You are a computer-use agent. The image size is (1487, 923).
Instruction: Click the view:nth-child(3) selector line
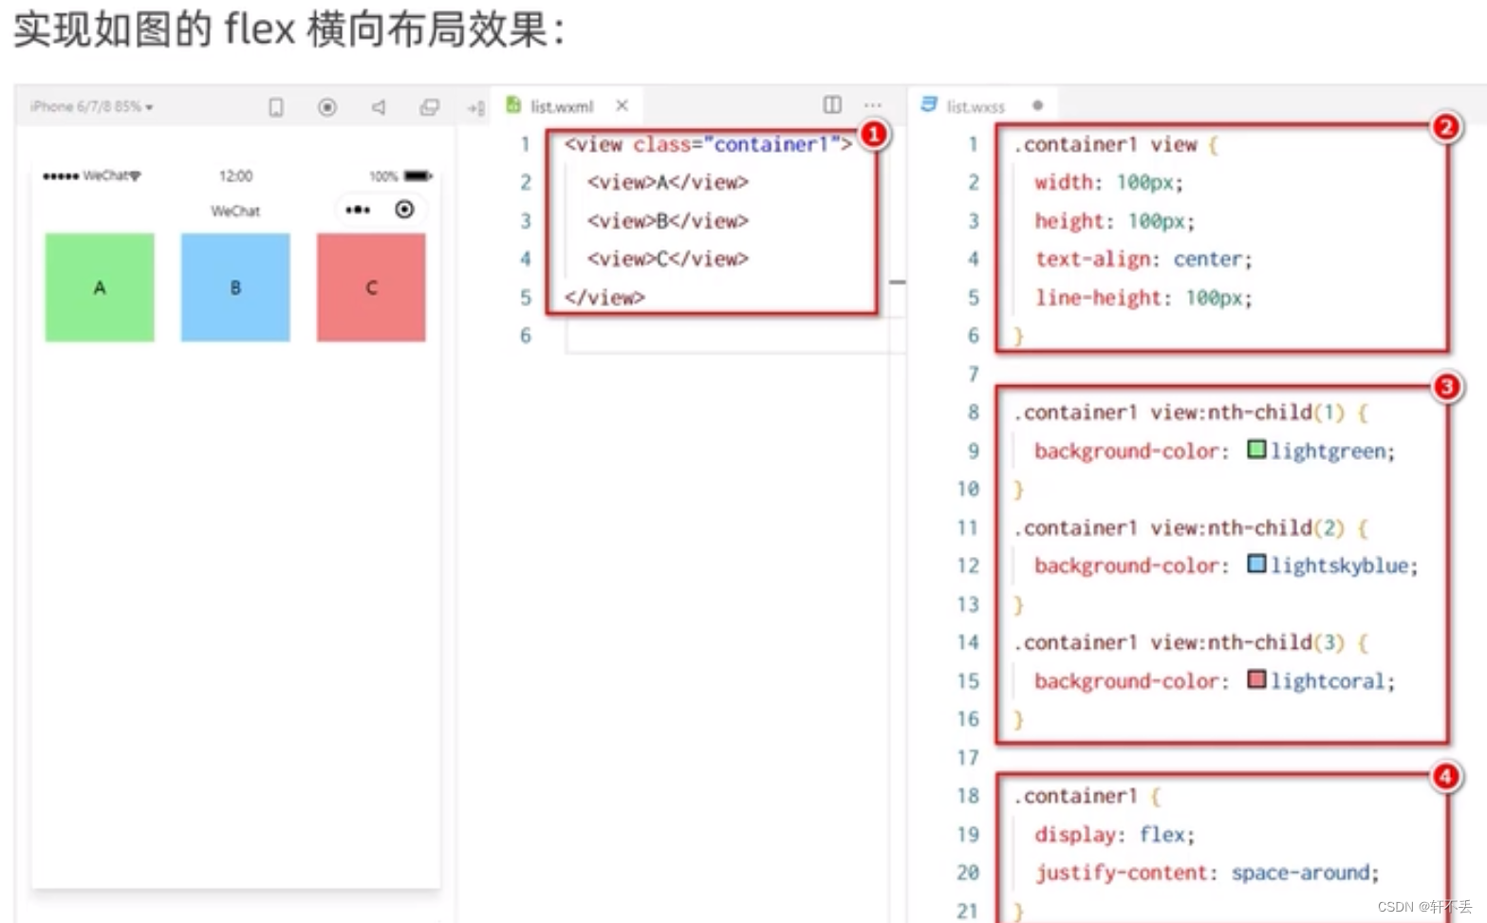coord(1192,642)
